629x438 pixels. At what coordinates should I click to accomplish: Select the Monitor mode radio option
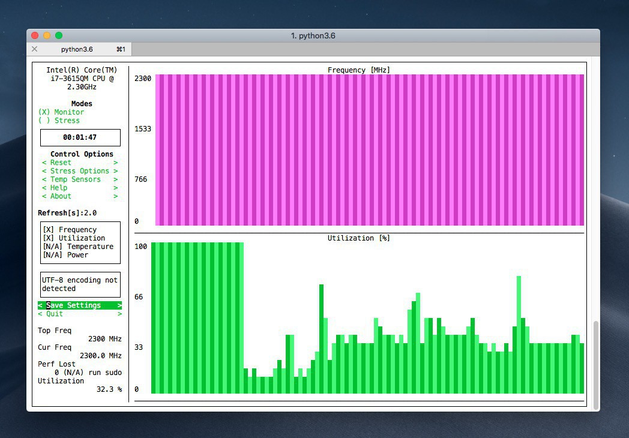click(61, 112)
